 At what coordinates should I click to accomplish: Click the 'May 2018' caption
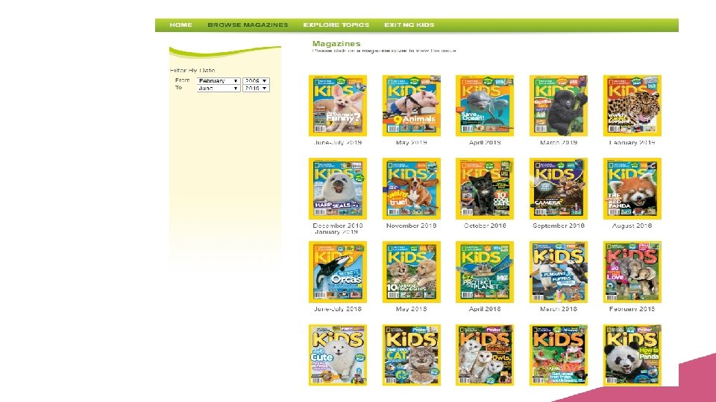pyautogui.click(x=412, y=309)
